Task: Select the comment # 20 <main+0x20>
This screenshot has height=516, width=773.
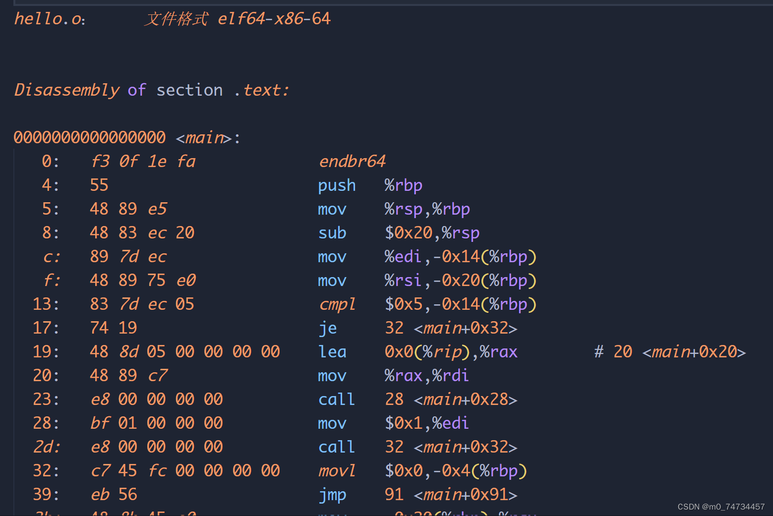Action: pos(669,351)
